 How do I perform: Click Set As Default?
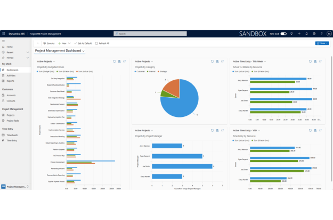click(x=83, y=43)
